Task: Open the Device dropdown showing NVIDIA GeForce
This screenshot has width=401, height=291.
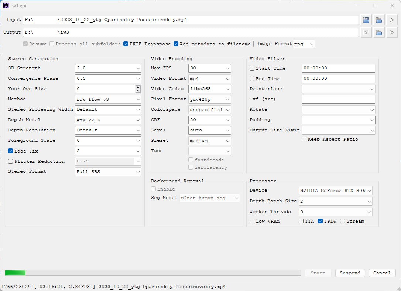Action: [335, 191]
